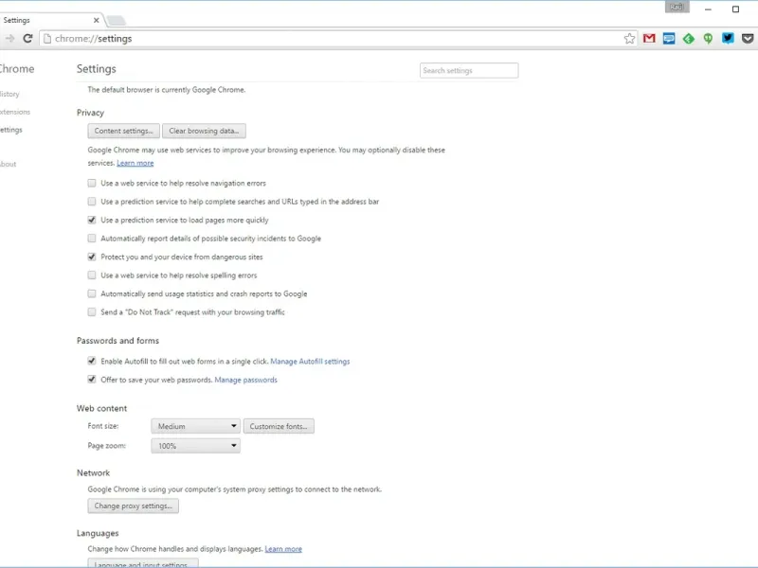This screenshot has width=758, height=568.
Task: Open Language and input settings
Action: [143, 563]
